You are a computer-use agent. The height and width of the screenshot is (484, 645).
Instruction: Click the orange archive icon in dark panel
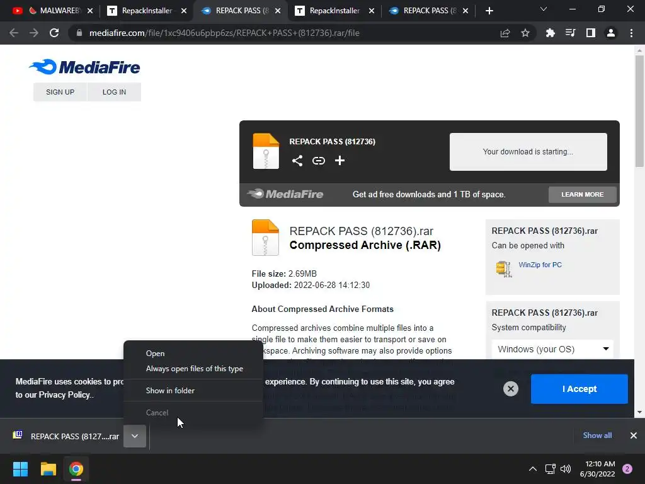[x=266, y=151]
